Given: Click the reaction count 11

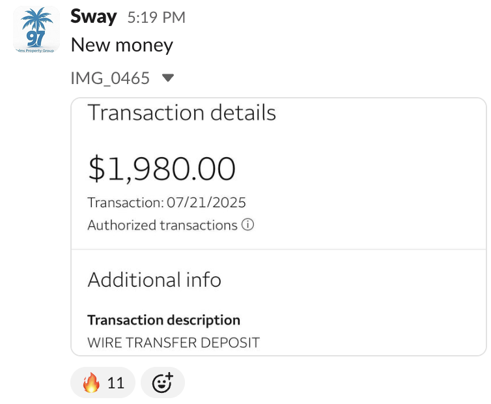Looking at the screenshot, I should tap(115, 383).
